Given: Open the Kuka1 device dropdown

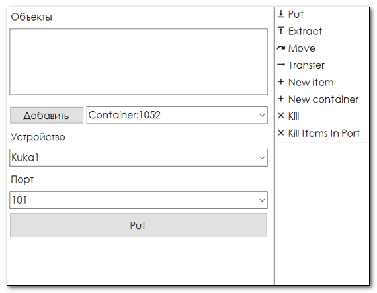Looking at the screenshot, I should point(138,157).
